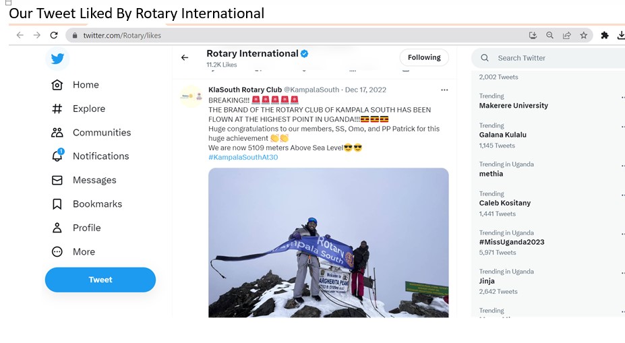Select the methia trending topic
Screen dimensions: 625x343
pyautogui.click(x=491, y=174)
